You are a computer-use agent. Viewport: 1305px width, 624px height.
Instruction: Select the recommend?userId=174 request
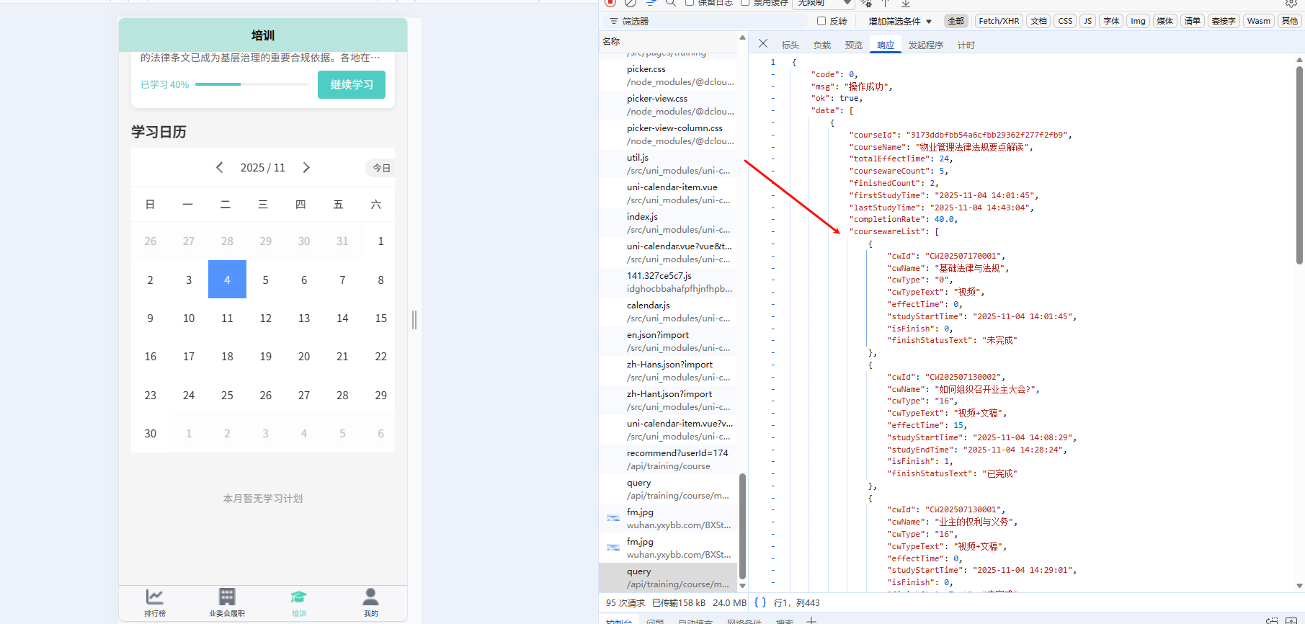point(677,459)
